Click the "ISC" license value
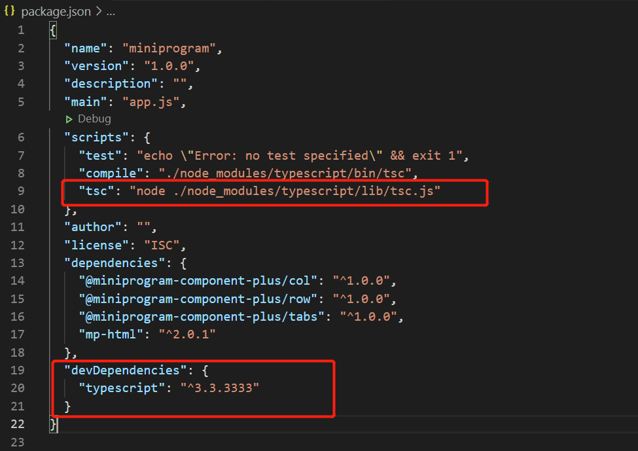The height and width of the screenshot is (451, 638). pyautogui.click(x=162, y=245)
